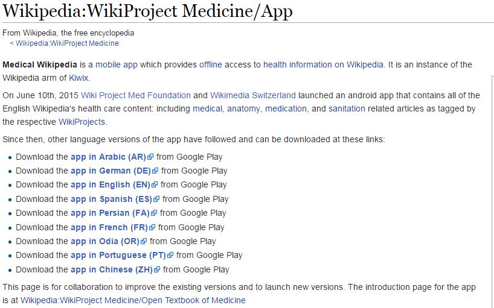Click external link icon after Spanish (ES)
Image resolution: width=494 pixels, height=308 pixels.
(x=156, y=199)
